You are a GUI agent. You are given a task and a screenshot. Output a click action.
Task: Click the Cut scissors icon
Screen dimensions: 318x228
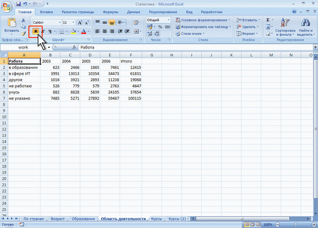point(24,20)
